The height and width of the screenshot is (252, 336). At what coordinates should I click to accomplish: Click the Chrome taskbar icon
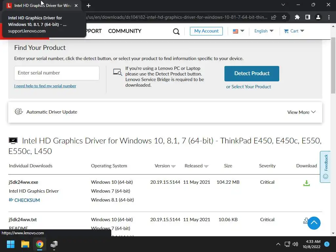pos(39,244)
